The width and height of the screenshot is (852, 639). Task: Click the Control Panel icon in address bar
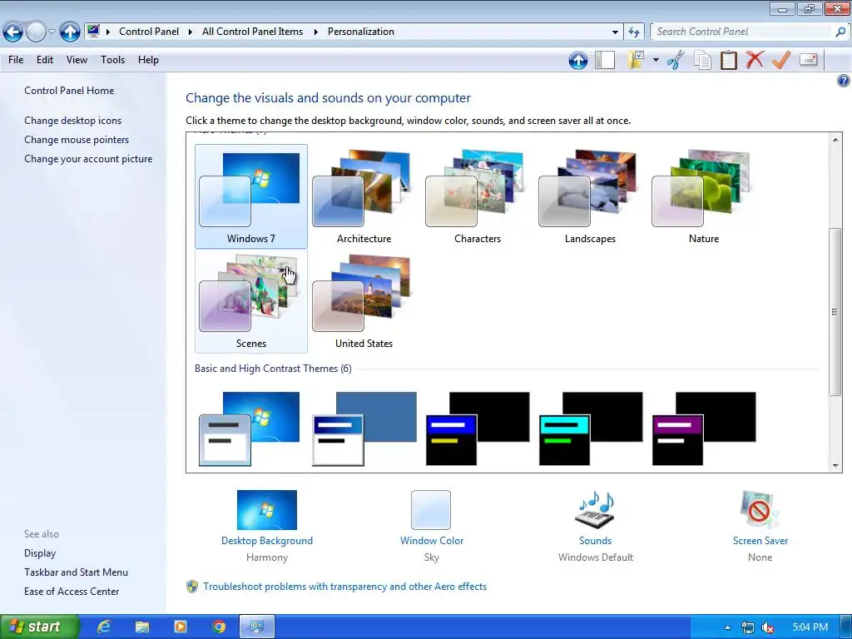click(x=93, y=31)
